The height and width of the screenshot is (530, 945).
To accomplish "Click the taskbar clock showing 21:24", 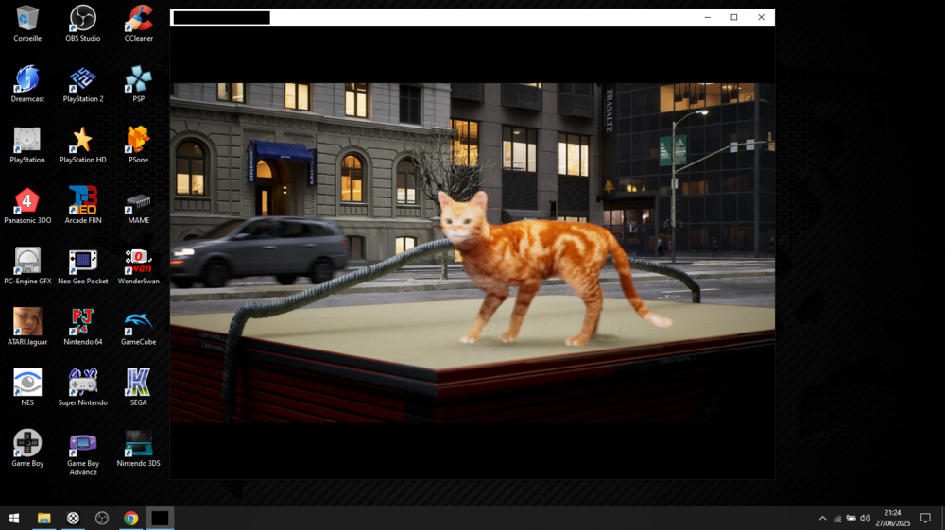I will pyautogui.click(x=892, y=518).
